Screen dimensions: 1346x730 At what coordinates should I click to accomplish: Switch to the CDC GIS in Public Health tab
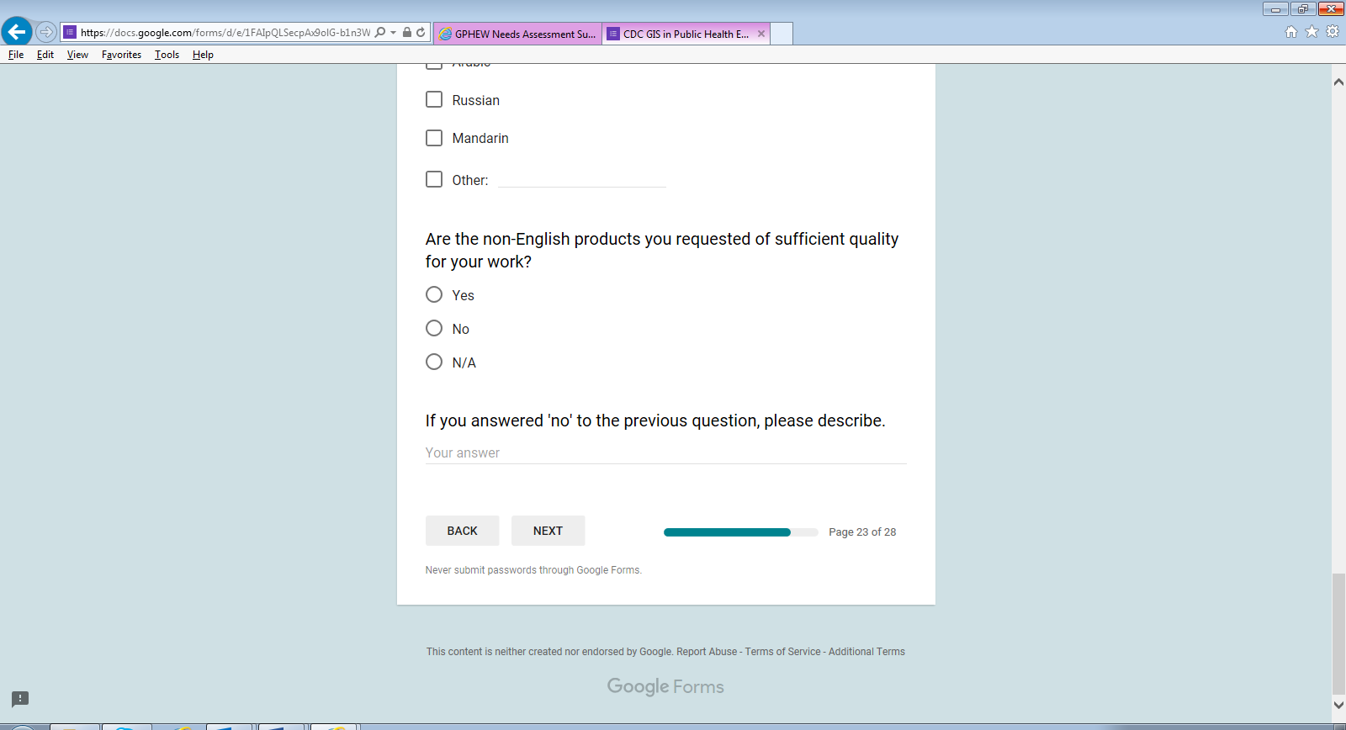[686, 34]
